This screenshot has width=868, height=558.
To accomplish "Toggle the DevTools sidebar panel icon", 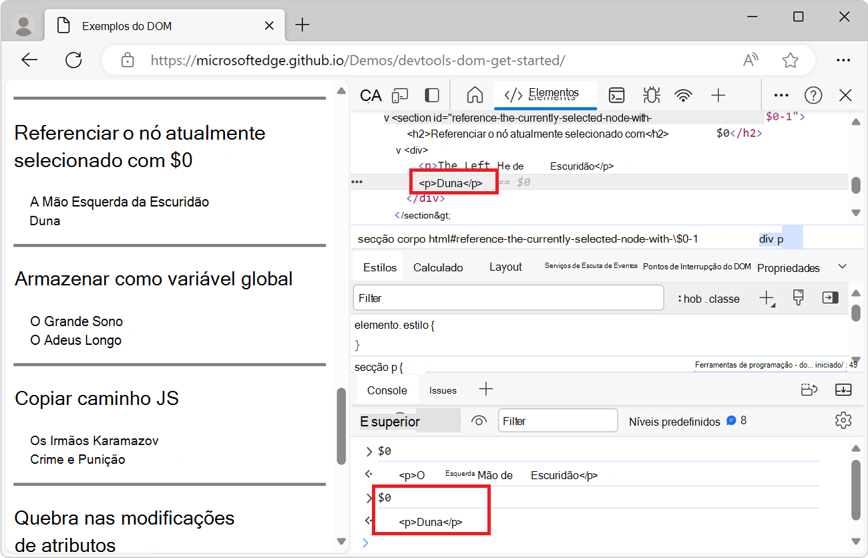I will 432,96.
